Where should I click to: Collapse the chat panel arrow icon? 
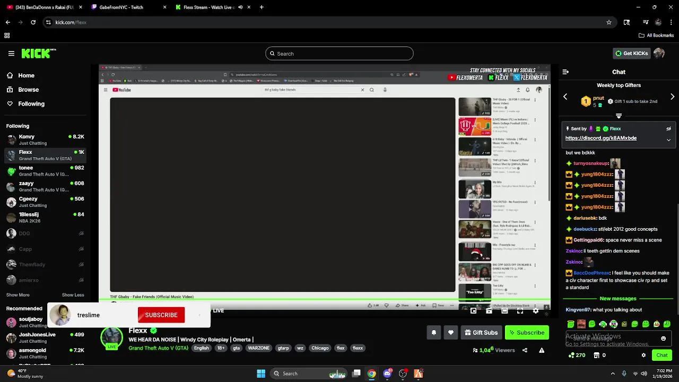(565, 72)
